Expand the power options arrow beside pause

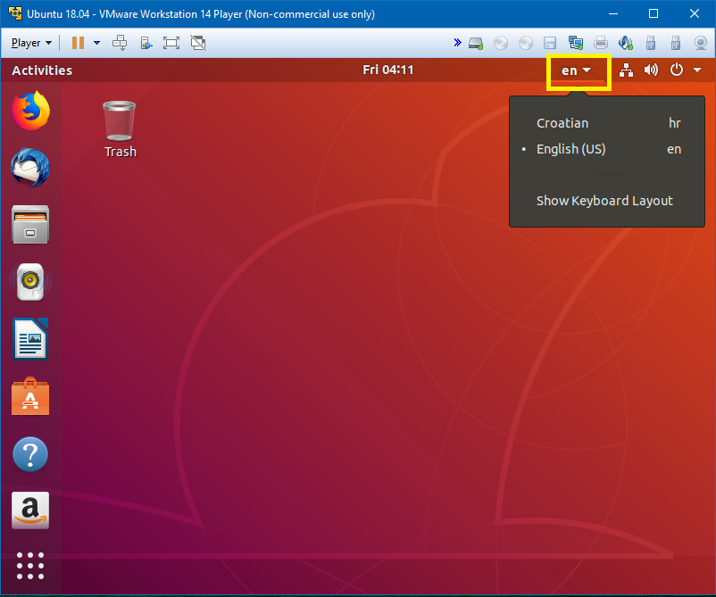pos(96,43)
